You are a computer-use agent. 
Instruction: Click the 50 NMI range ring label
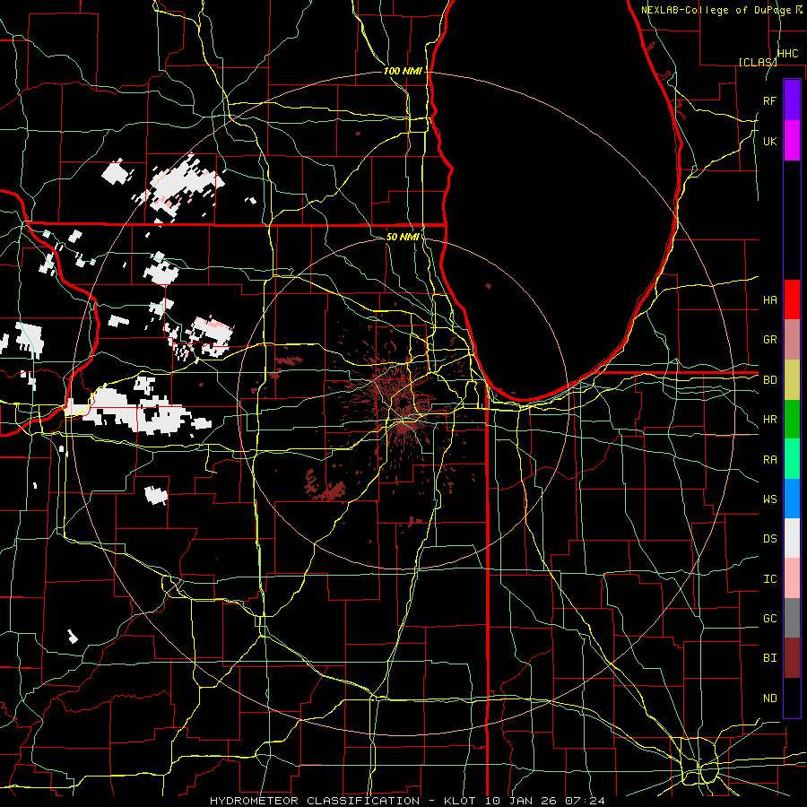coord(403,237)
